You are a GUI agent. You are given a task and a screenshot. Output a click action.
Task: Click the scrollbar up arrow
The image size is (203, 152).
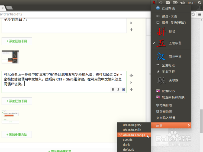(x=201, y=20)
